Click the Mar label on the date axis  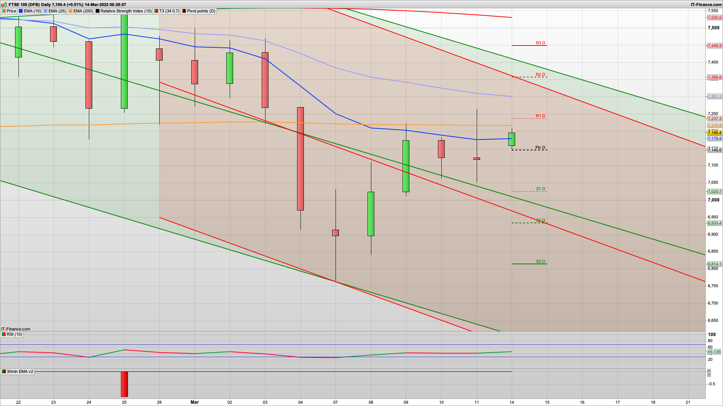click(195, 402)
